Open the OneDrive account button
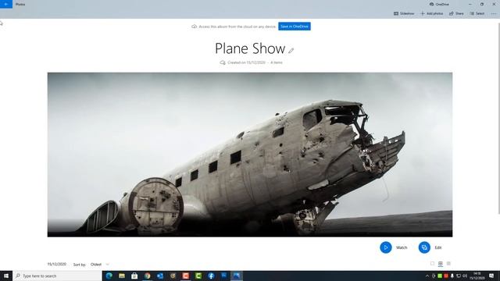The image size is (500, 281). pos(439,4)
